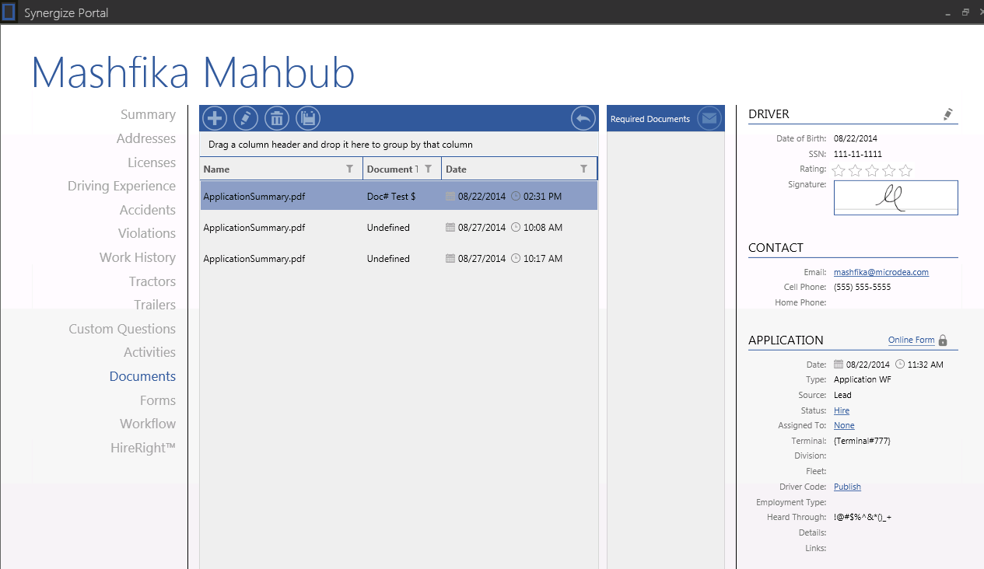Viewport: 984px width, 569px height.
Task: Click the save document disk icon
Action: pos(308,118)
